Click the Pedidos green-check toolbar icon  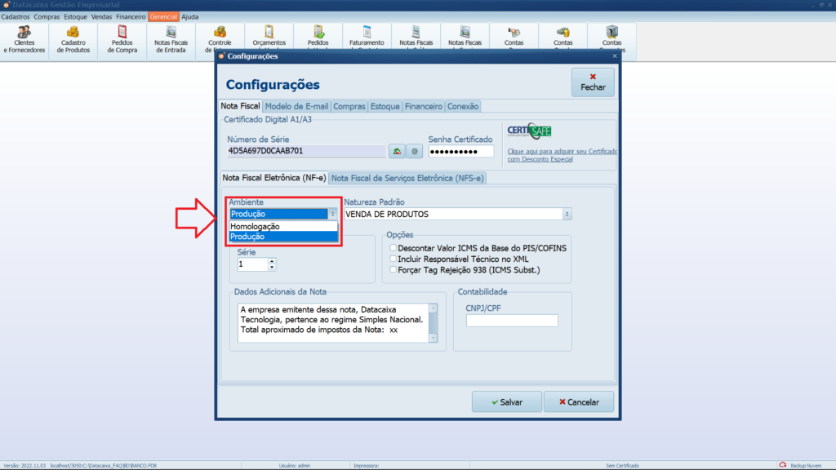pyautogui.click(x=318, y=33)
